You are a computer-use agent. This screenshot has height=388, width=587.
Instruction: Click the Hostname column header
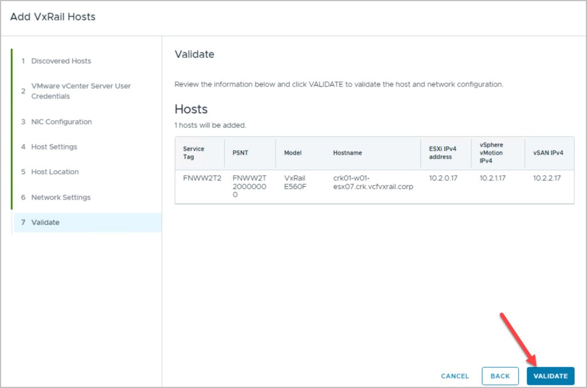pyautogui.click(x=347, y=153)
